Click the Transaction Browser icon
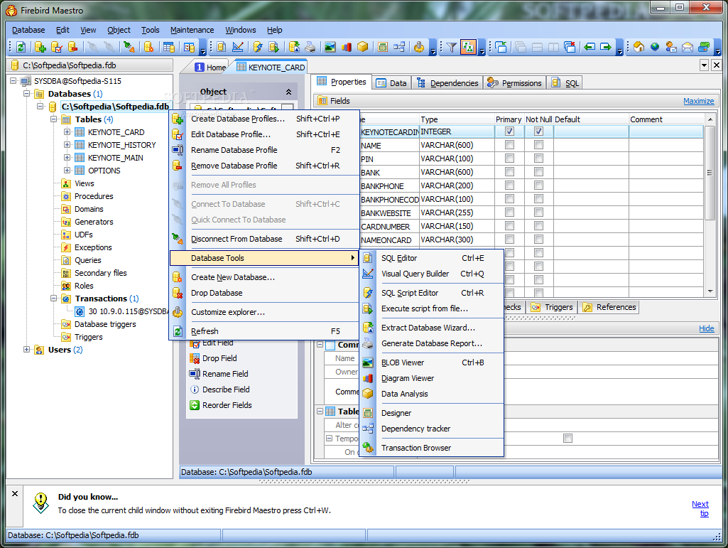 pyautogui.click(x=368, y=448)
